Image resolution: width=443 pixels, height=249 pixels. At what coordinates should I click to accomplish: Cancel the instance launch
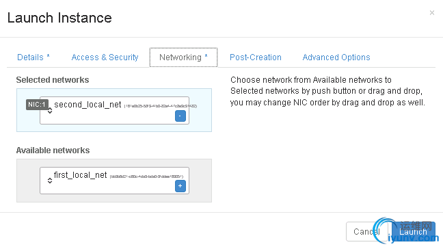point(366,232)
